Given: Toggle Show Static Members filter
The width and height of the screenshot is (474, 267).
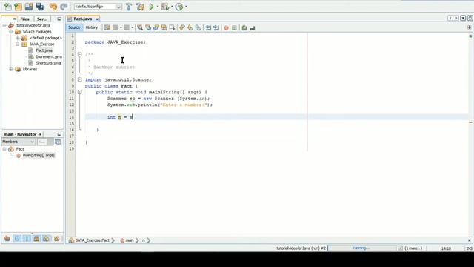Looking at the screenshot, I should (27, 239).
